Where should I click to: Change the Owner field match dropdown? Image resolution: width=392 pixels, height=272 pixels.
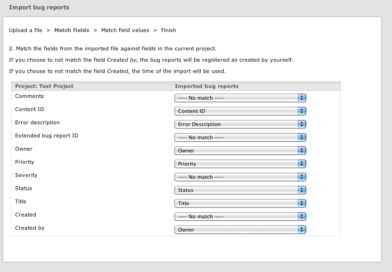point(240,151)
